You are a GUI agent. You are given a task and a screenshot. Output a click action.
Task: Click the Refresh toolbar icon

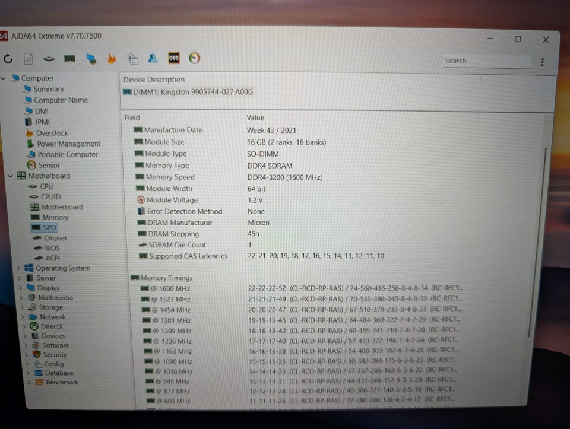[x=8, y=59]
